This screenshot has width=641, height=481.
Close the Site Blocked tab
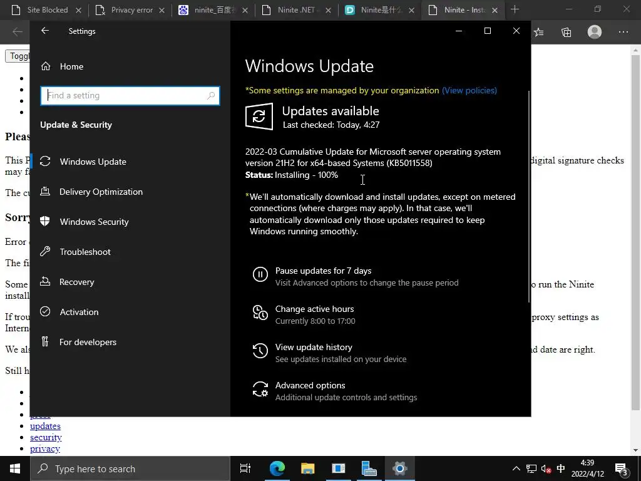78,10
